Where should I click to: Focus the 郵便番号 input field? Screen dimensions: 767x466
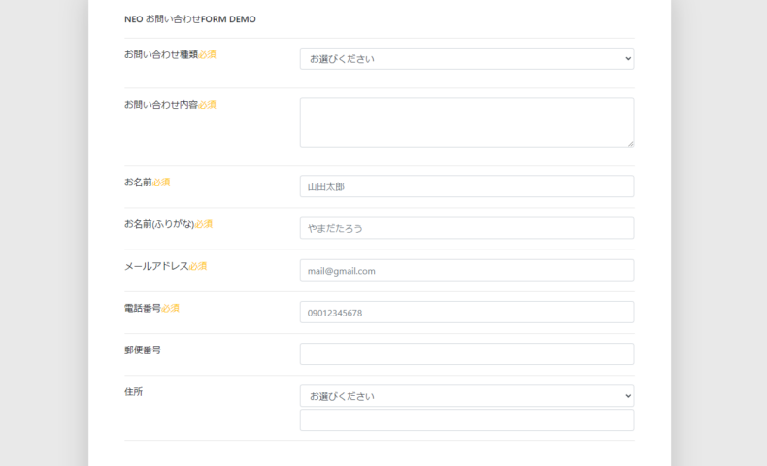[467, 354]
